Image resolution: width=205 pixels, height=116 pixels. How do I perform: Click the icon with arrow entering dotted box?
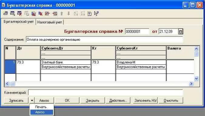[x=55, y=13]
